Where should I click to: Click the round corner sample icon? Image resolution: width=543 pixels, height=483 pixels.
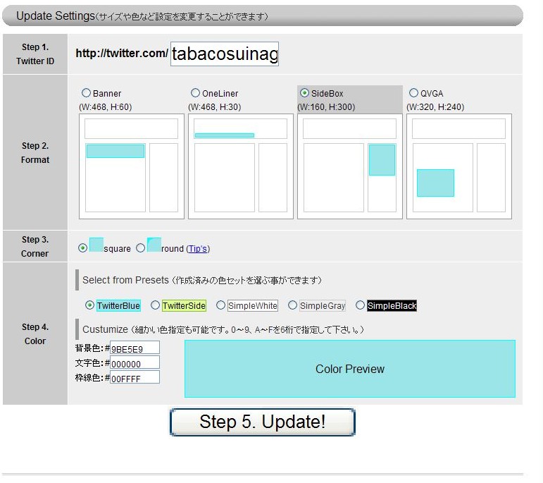[154, 245]
